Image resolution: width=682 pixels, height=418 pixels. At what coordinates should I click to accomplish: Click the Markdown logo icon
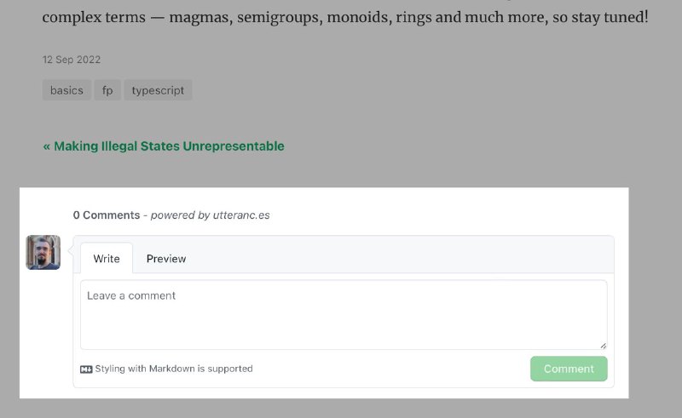point(86,369)
